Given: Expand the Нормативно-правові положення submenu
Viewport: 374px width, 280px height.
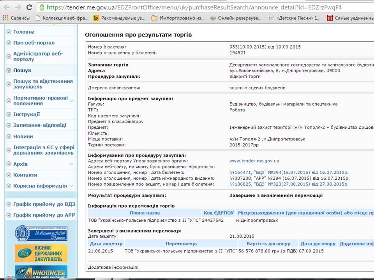Looking at the screenshot, I should (71, 101).
